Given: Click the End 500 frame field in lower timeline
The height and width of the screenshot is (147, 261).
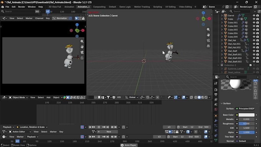Looking at the screenshot, I should pyautogui.click(x=194, y=137).
